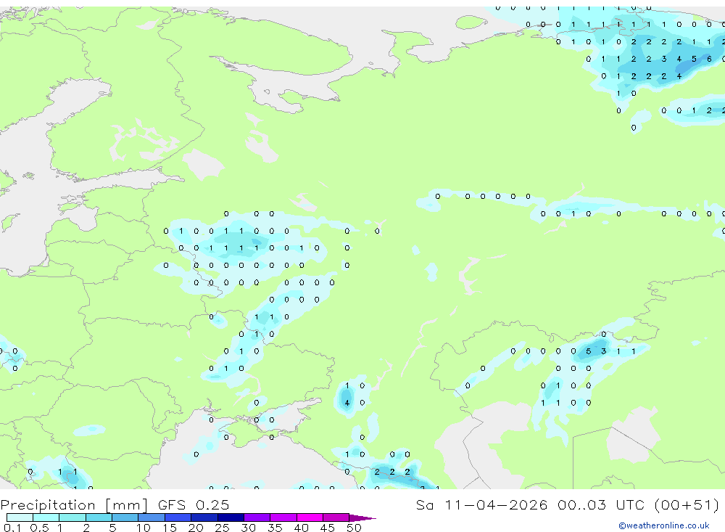Click the '10' legend scale label
Screen dimensions: 725x532
(x=143, y=528)
